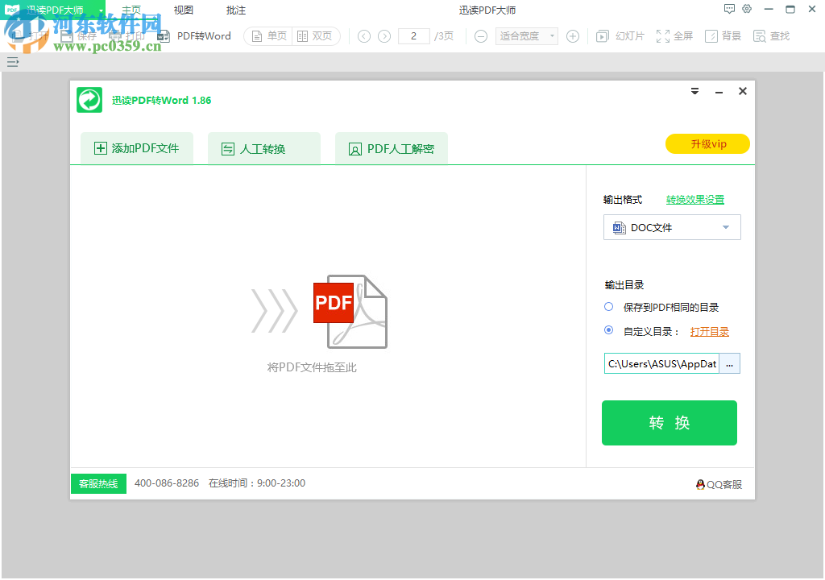The width and height of the screenshot is (825, 580).
Task: Switch to the 视图 ribbon tab
Action: pos(182,10)
